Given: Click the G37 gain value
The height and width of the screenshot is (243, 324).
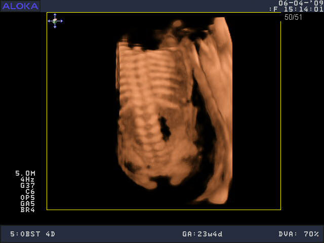Looking at the screenshot, I should (28, 185).
